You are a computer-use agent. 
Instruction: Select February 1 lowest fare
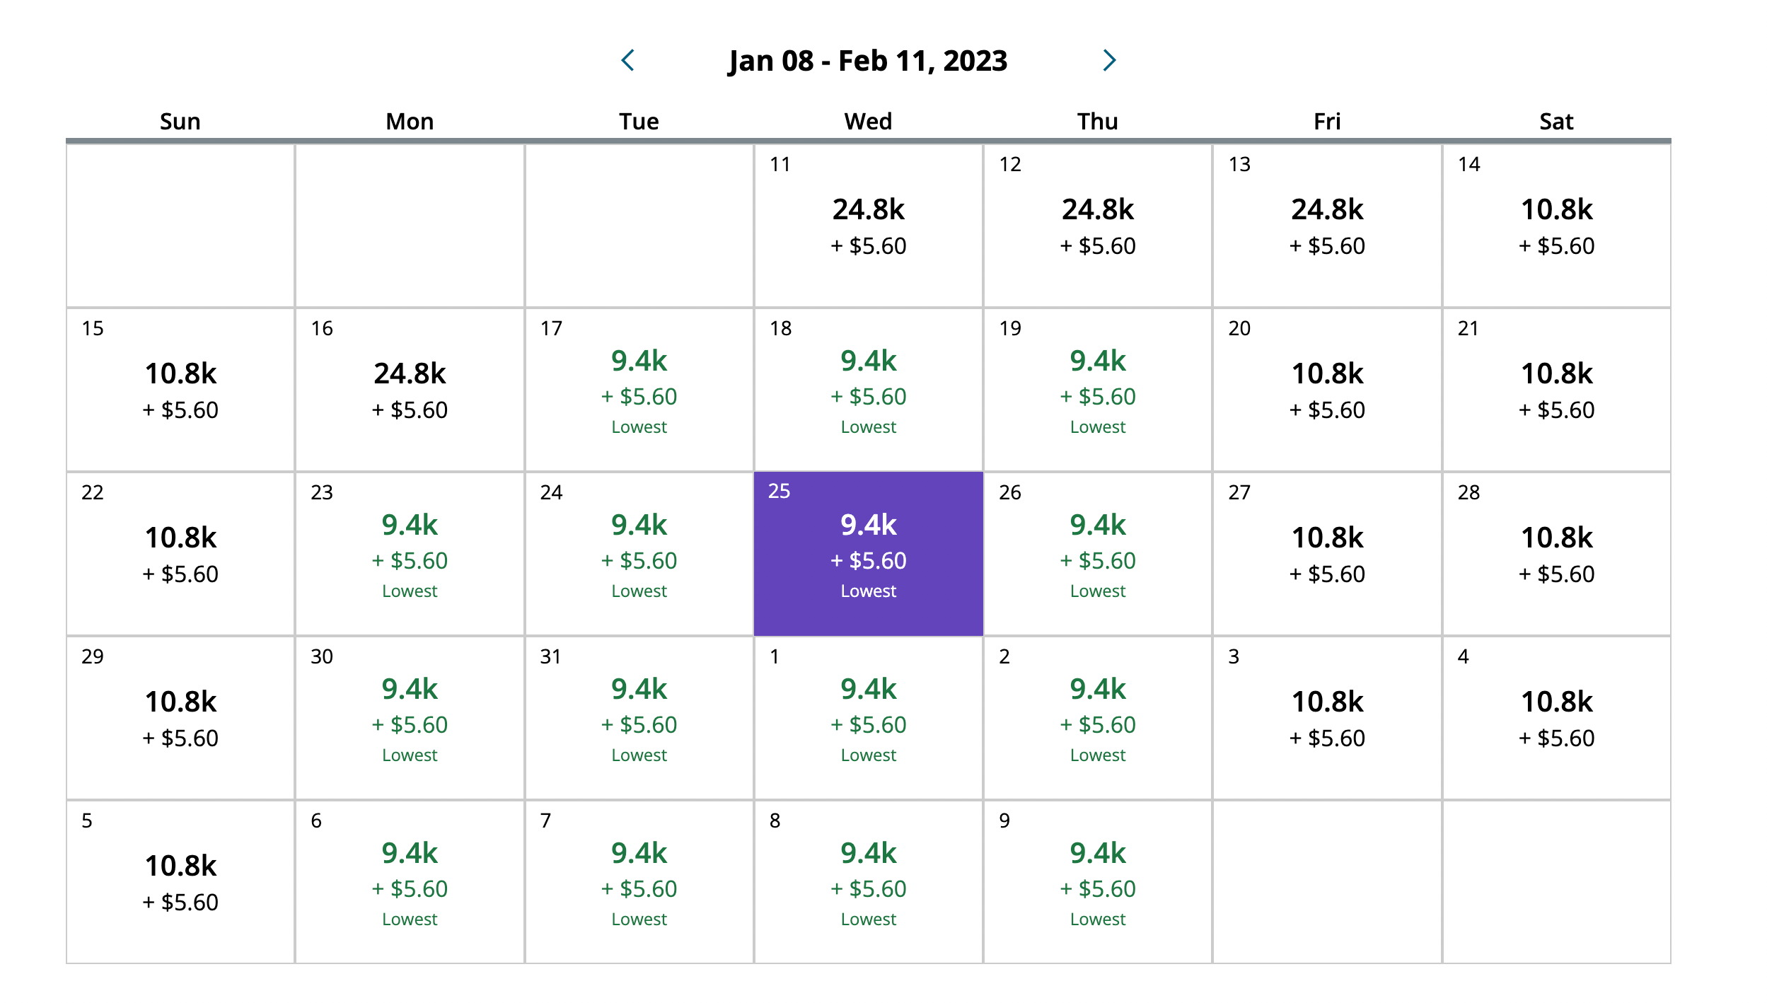(868, 717)
